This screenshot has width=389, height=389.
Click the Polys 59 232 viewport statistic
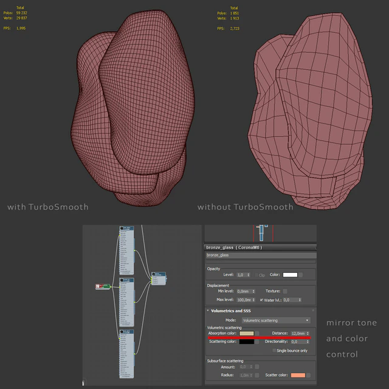click(x=15, y=13)
